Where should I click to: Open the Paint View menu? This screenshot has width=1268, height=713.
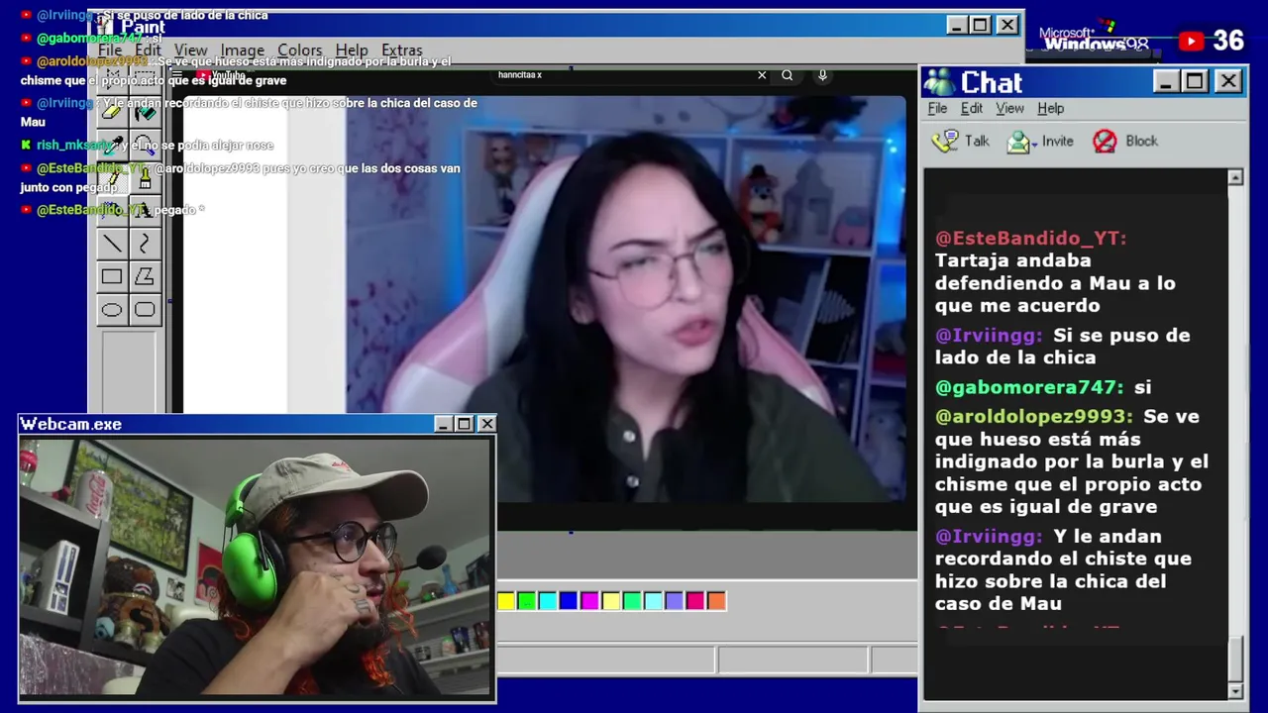pos(191,51)
